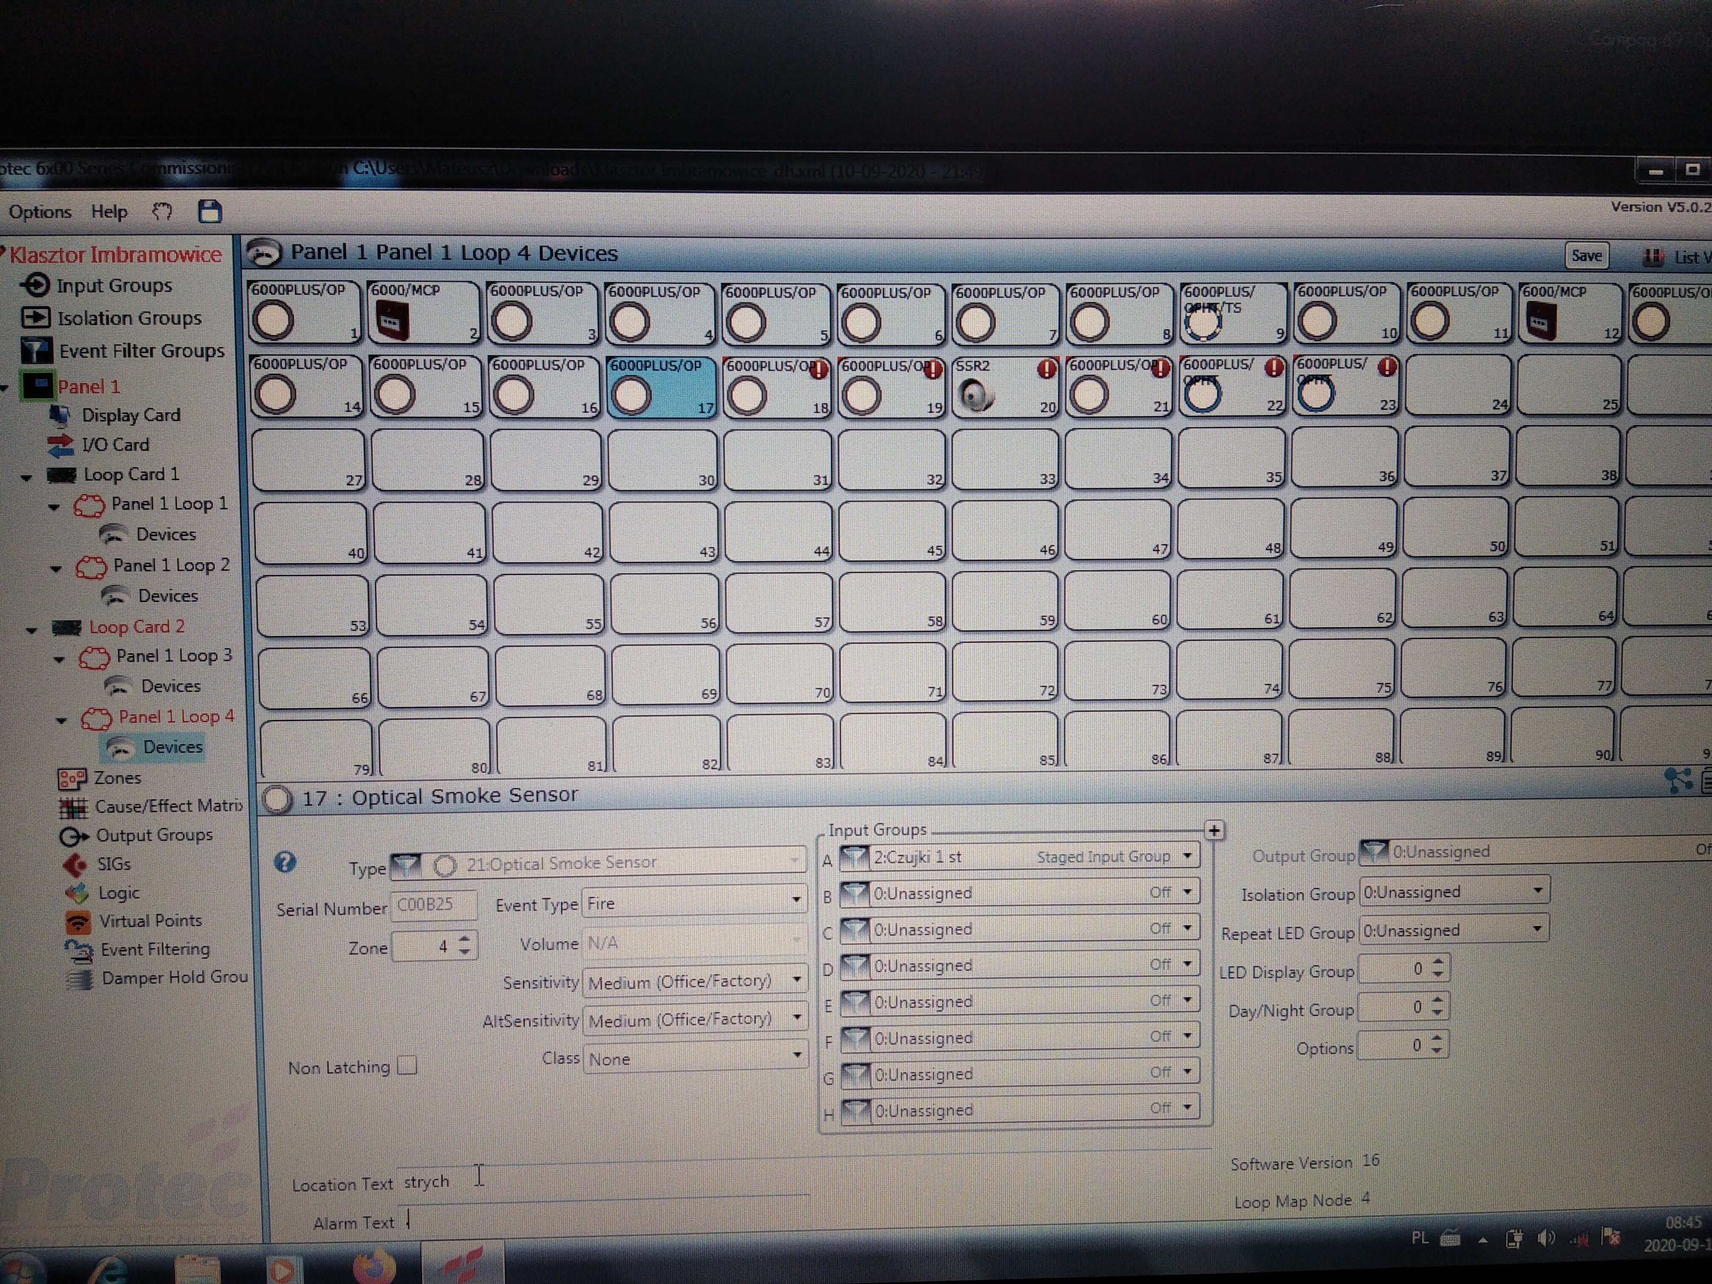The width and height of the screenshot is (1712, 1284).
Task: Select empty device slot 30
Action: coord(662,460)
